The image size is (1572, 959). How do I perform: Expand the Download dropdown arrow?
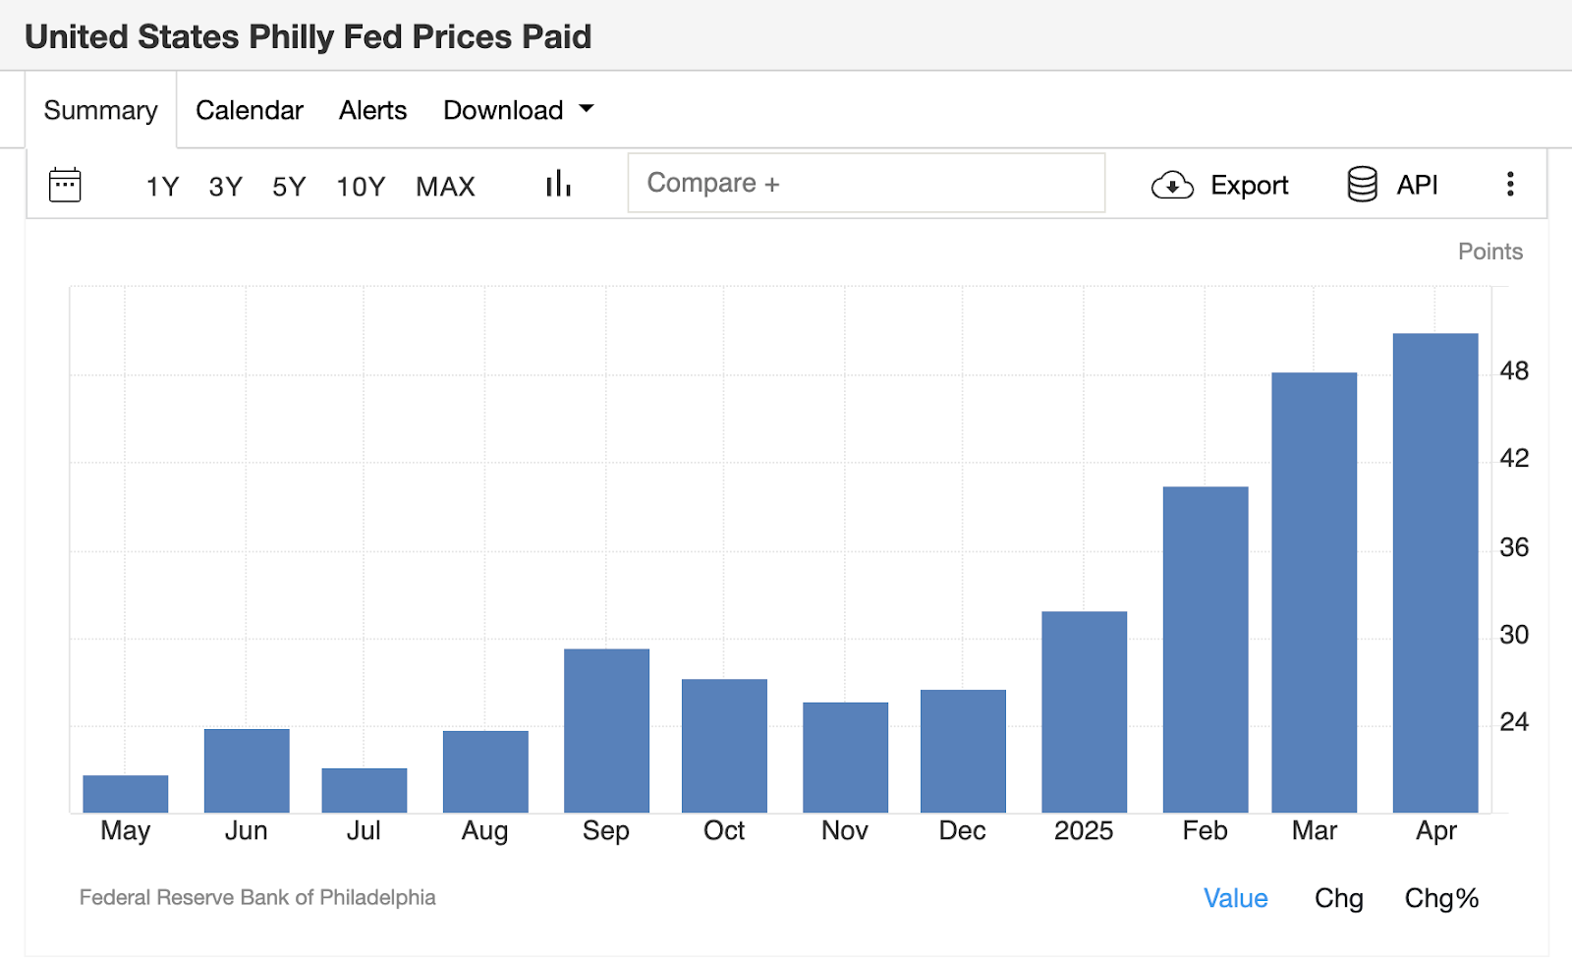point(587,109)
